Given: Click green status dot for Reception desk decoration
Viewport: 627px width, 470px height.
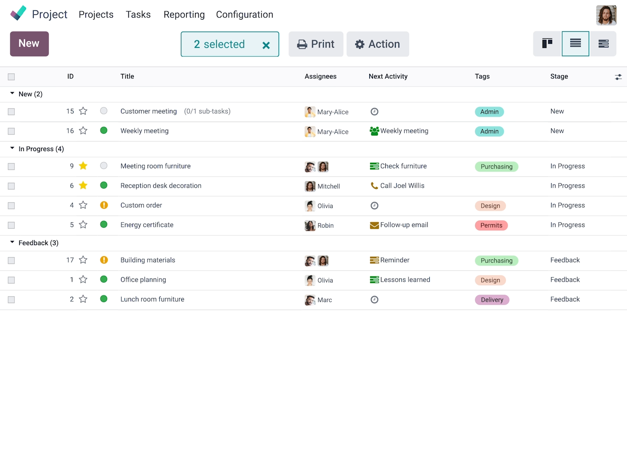Looking at the screenshot, I should [x=104, y=185].
